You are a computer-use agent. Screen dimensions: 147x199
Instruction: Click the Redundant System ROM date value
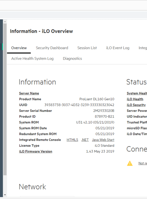(105, 134)
